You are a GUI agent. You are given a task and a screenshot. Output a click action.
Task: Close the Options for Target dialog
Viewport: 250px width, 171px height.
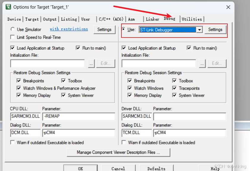point(228,7)
